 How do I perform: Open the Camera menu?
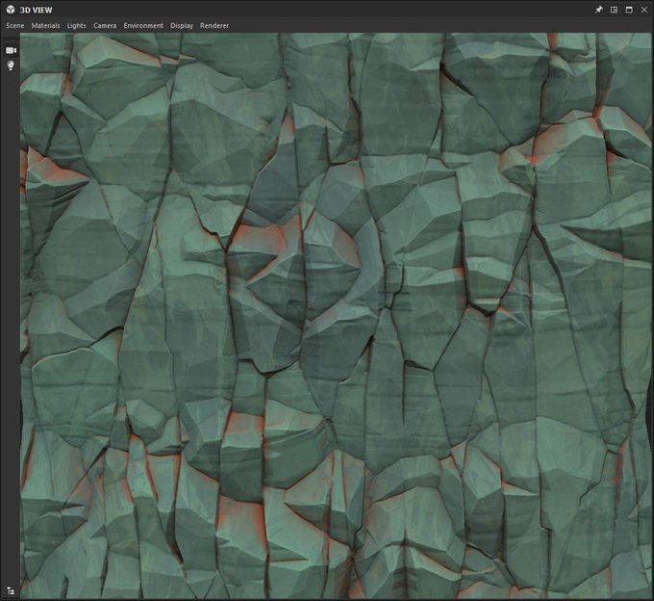coord(105,25)
